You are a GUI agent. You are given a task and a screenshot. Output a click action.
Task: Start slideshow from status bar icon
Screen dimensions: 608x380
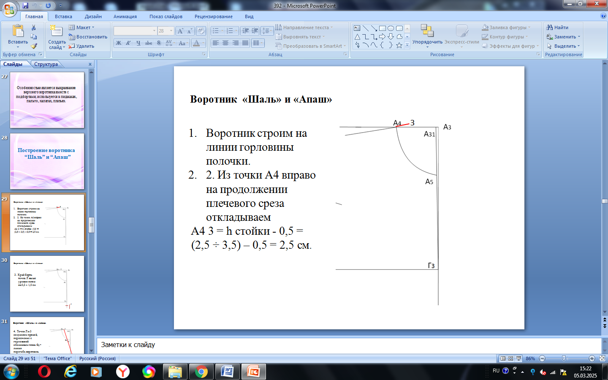(x=519, y=358)
